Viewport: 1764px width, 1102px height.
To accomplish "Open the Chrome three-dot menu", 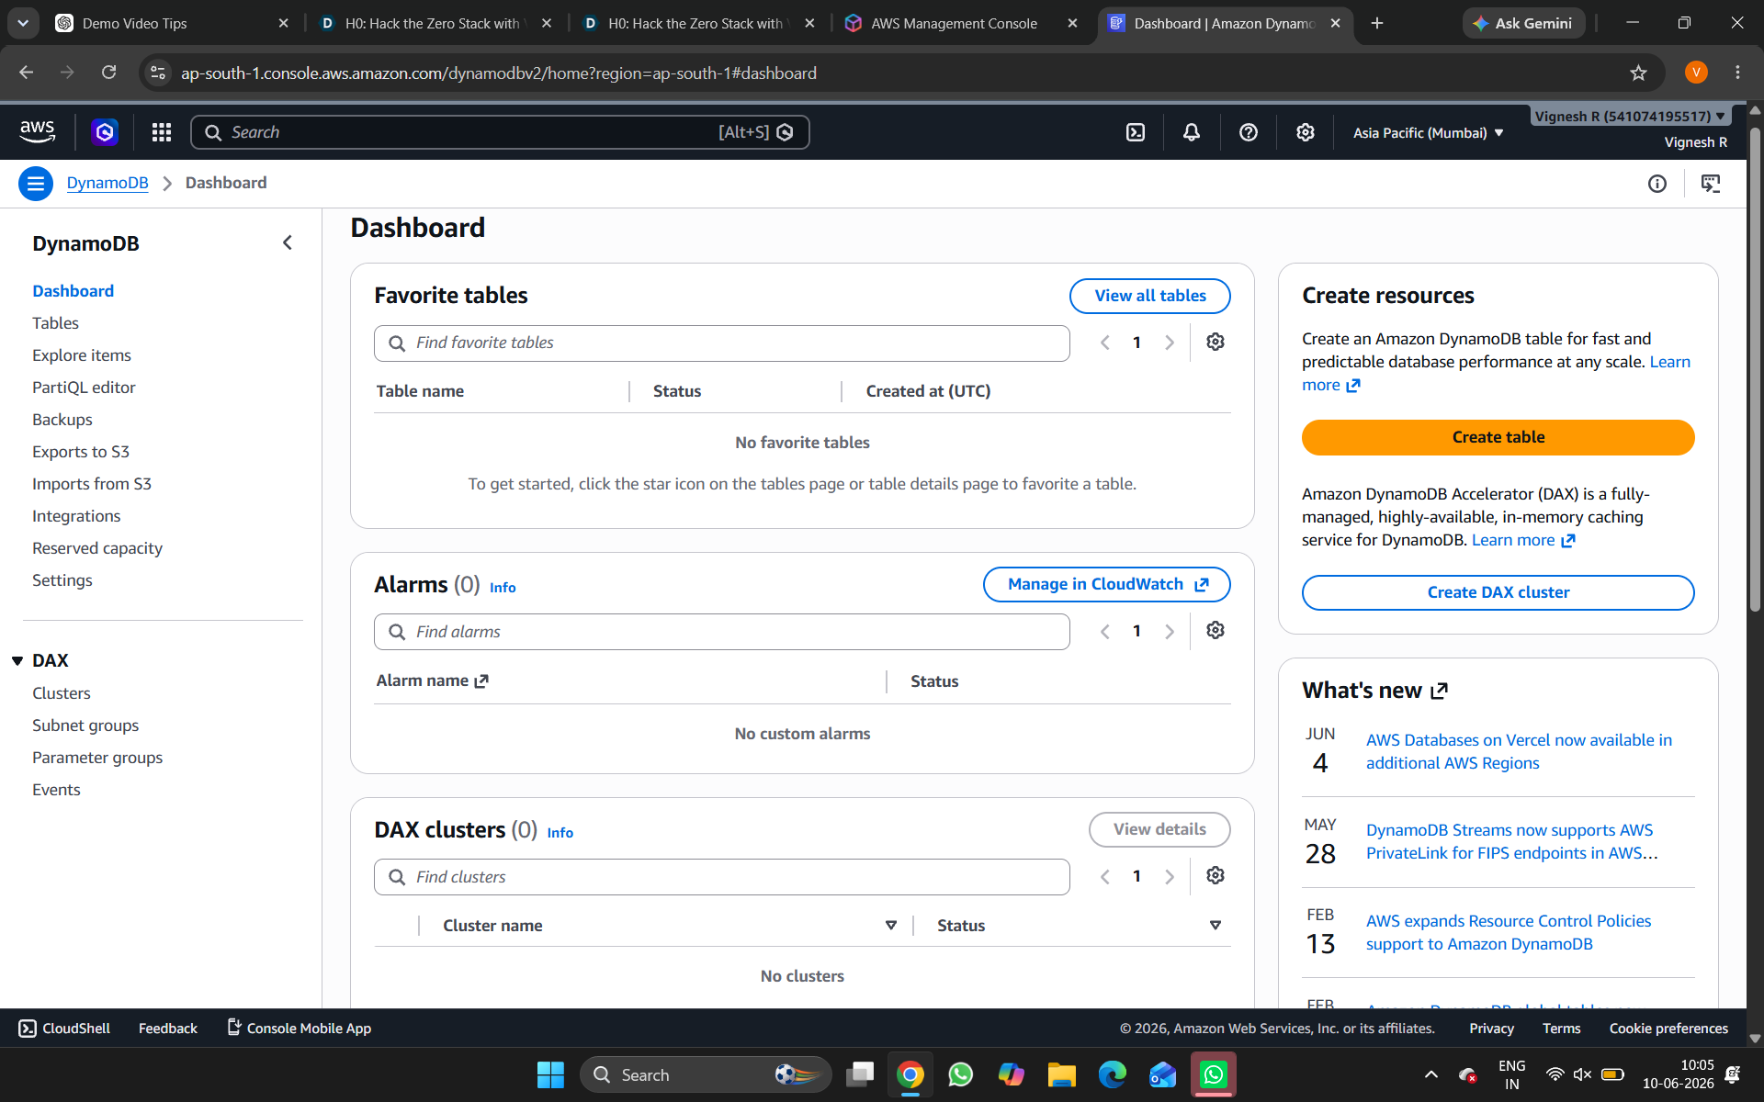I will click(x=1737, y=73).
